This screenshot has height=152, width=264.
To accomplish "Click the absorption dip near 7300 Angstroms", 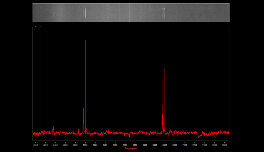I will [x=199, y=136].
